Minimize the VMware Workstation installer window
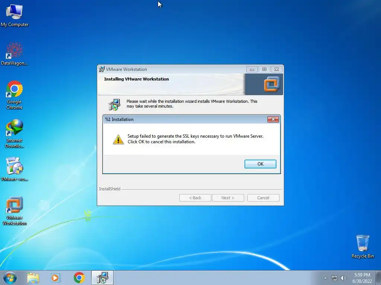This screenshot has width=381, height=285. pos(252,69)
